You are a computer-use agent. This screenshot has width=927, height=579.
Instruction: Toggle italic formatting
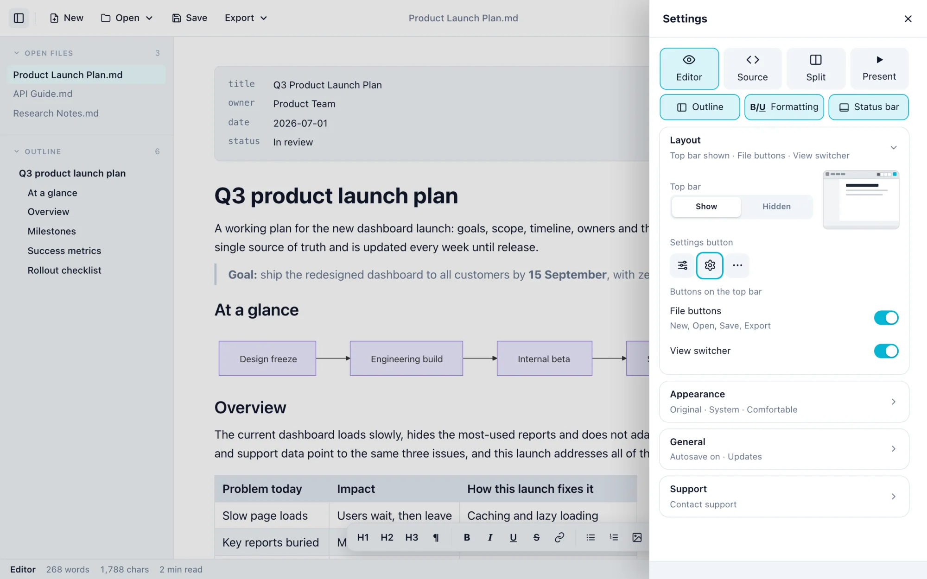click(490, 537)
